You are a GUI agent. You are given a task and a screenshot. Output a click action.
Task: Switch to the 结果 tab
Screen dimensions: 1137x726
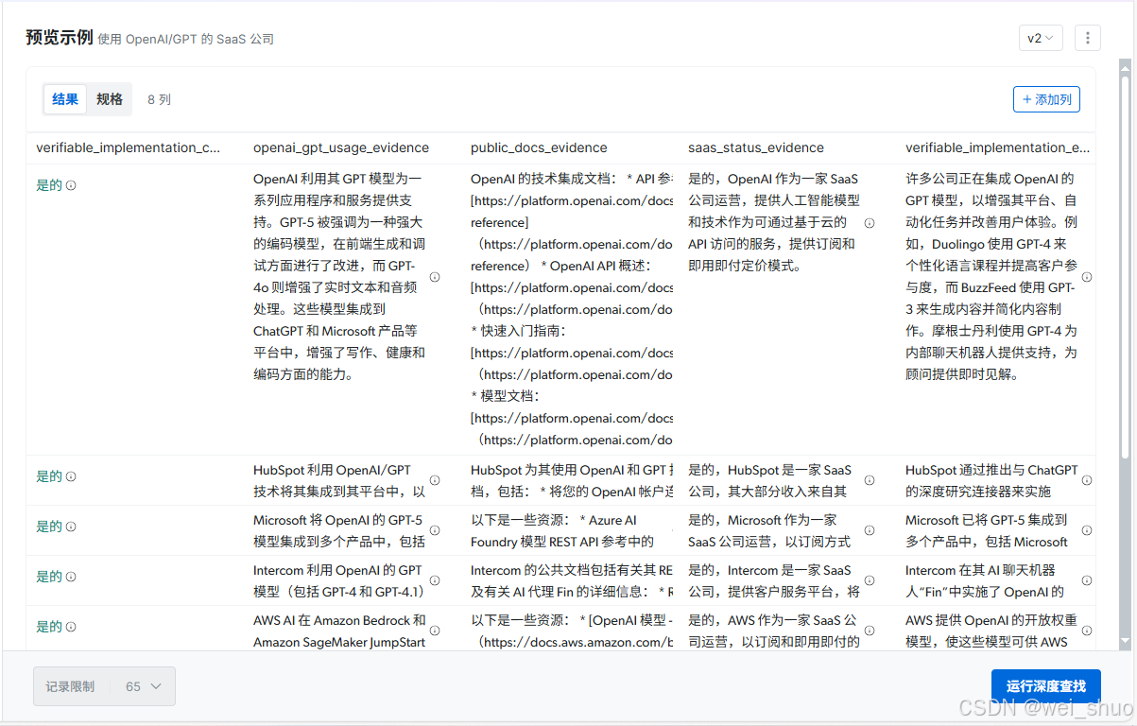pos(65,99)
